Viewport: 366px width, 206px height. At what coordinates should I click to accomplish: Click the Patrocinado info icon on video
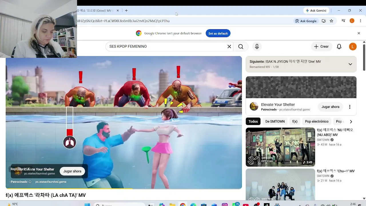(x=30, y=182)
